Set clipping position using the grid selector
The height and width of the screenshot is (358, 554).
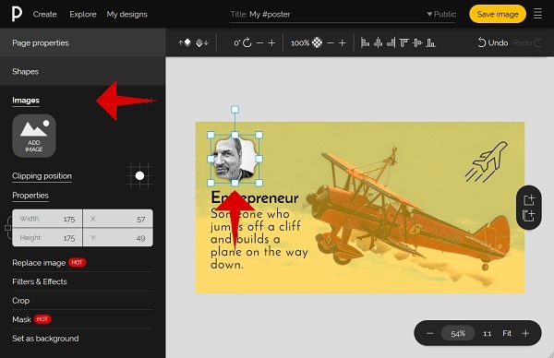coord(140,175)
